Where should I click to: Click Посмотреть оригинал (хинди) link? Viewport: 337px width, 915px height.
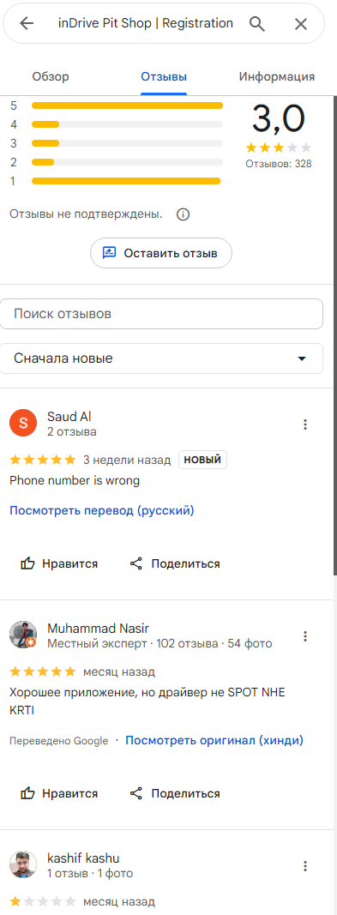coord(214,741)
